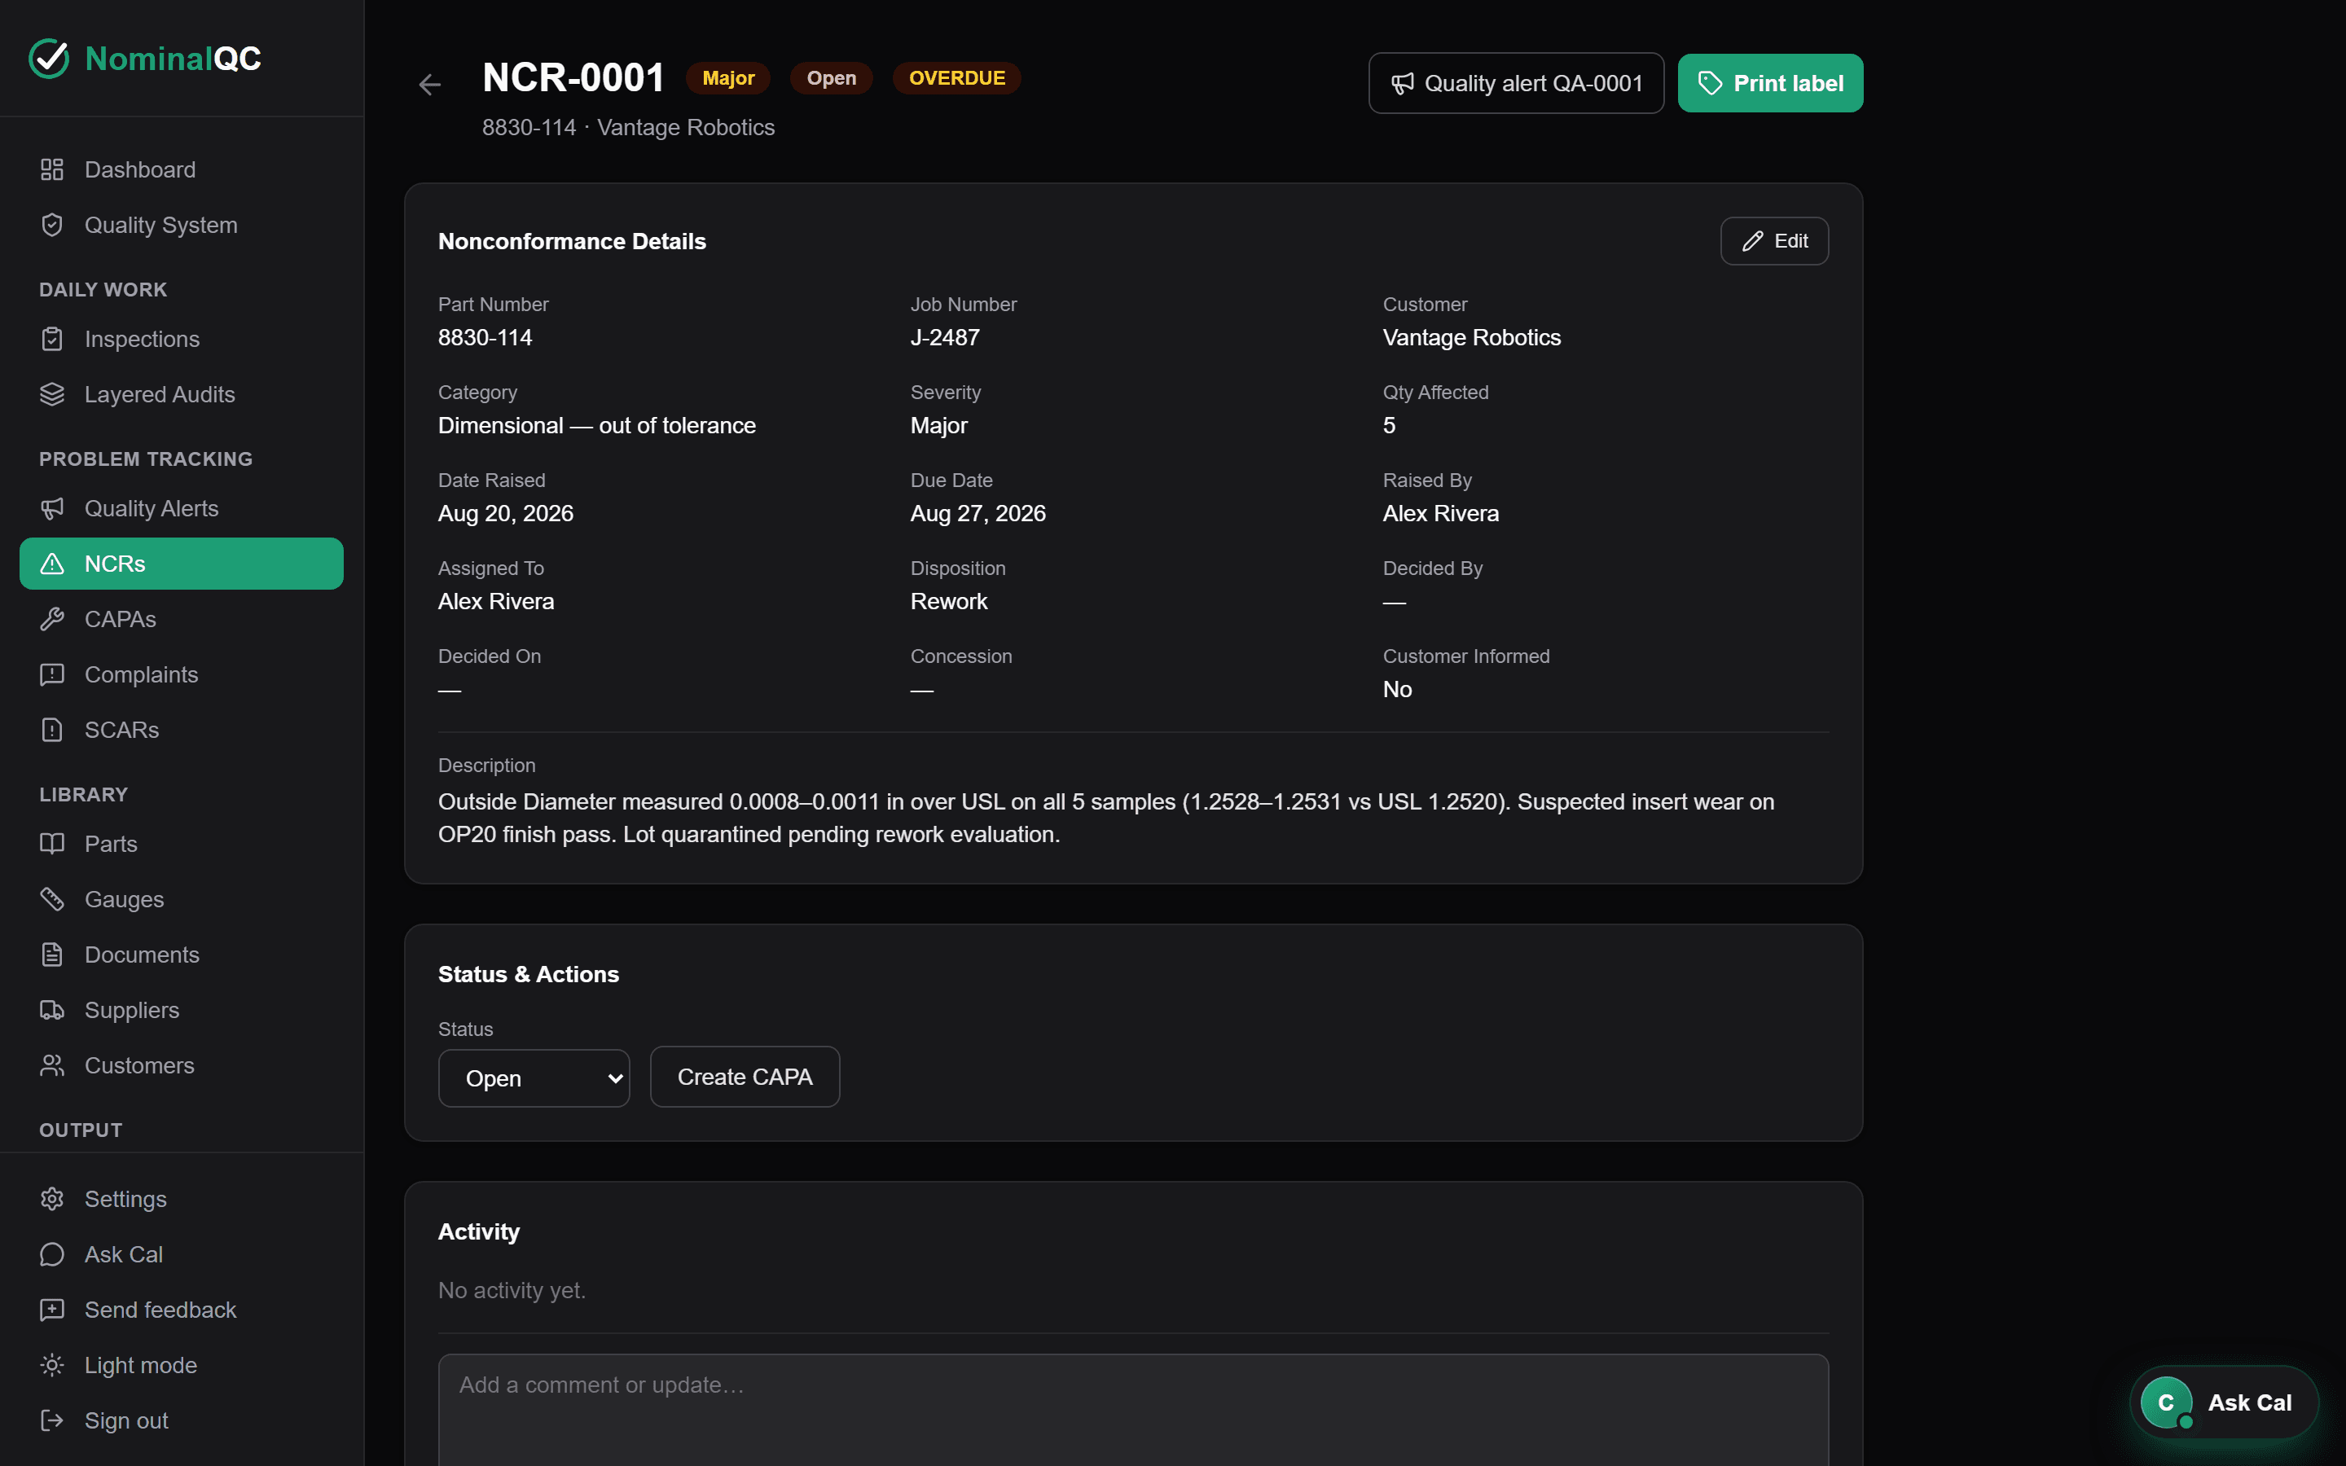Click the due date Aug 27, 2026

977,513
